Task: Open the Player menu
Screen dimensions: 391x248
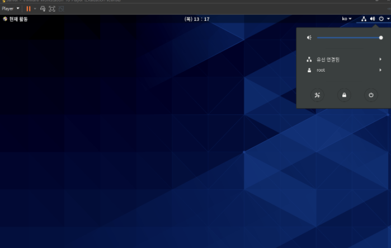Action: 10,9
